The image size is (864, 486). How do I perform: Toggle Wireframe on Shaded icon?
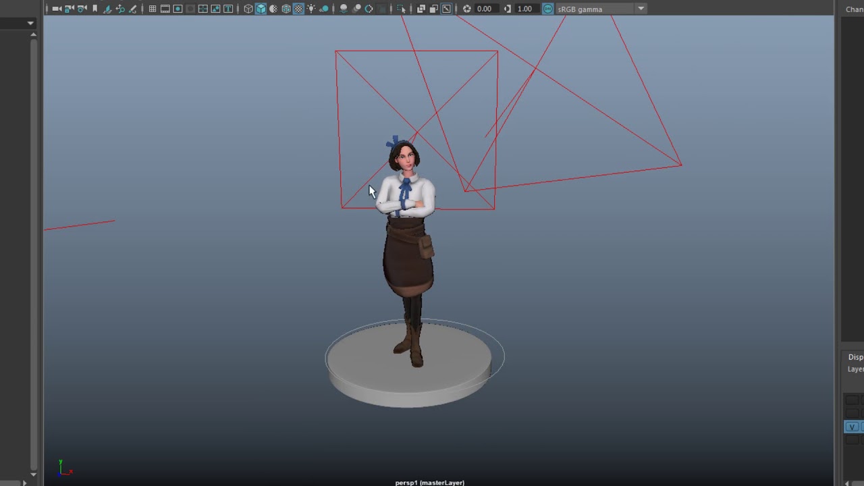click(286, 9)
